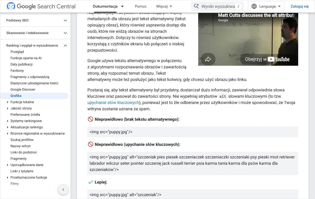Viewport: 315px width, 199px height.
Task: Expand Uporządkowane dane tree arrow
Action: 8,165
